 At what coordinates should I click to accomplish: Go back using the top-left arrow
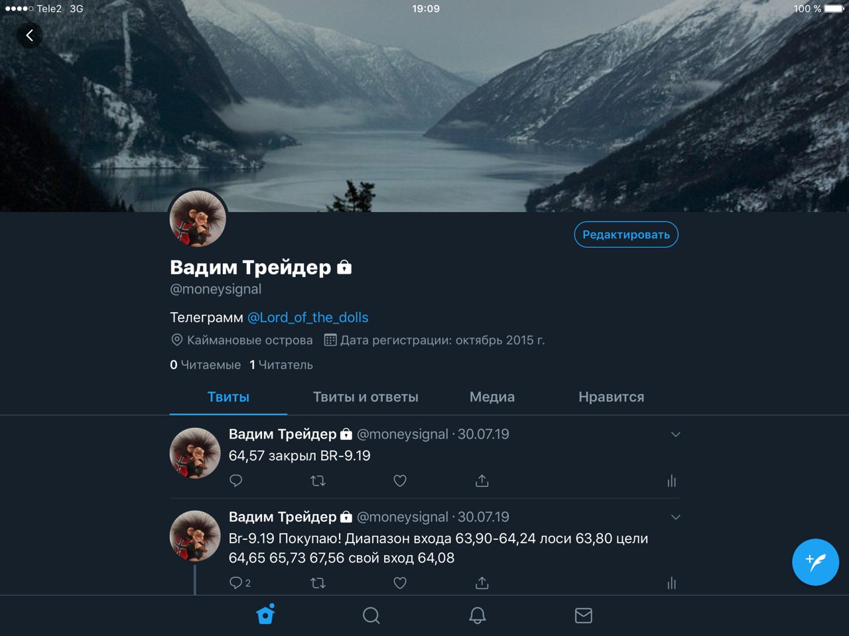click(x=29, y=36)
